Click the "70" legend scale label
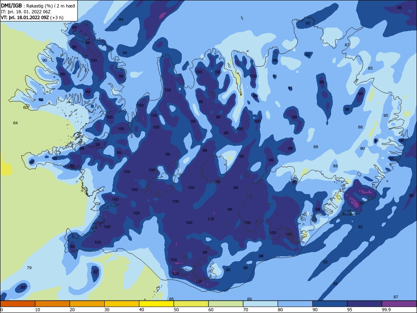Viewport: 417px width, 313px height. point(246,310)
